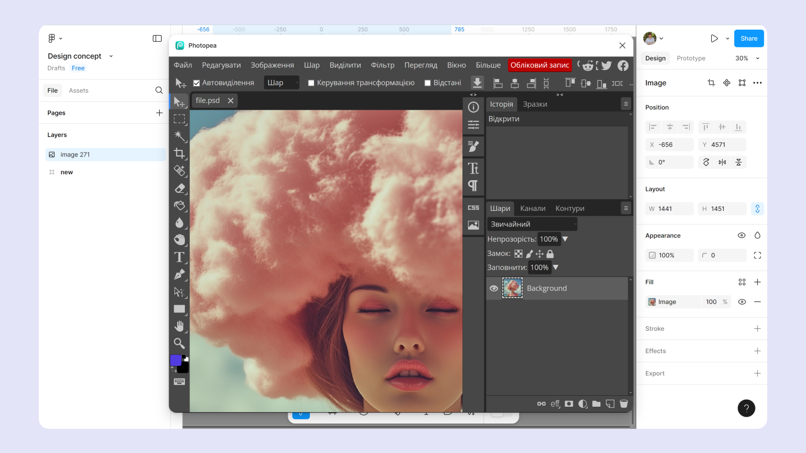Click the Обліковий запис button
The width and height of the screenshot is (806, 453).
click(x=540, y=65)
